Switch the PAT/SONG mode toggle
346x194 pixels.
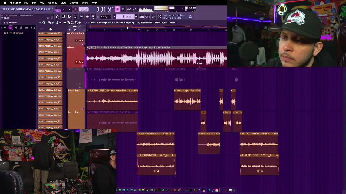click(58, 9)
